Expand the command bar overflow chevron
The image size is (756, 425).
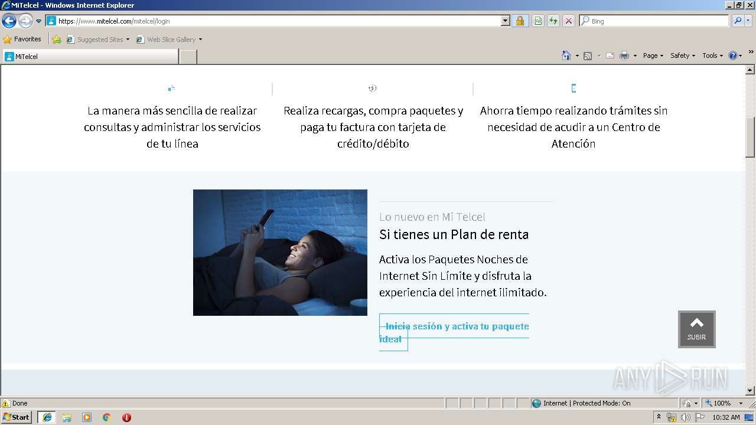click(x=751, y=53)
